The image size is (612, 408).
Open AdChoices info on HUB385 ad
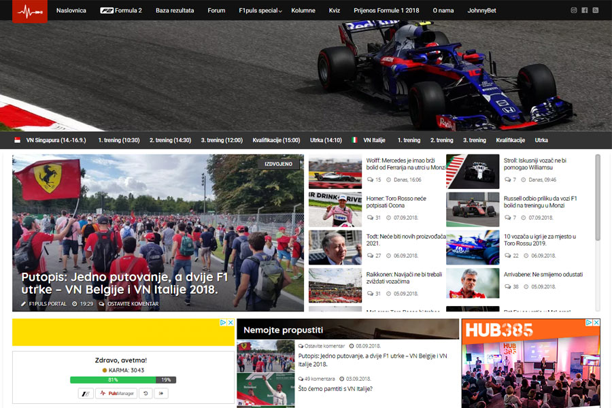click(589, 322)
